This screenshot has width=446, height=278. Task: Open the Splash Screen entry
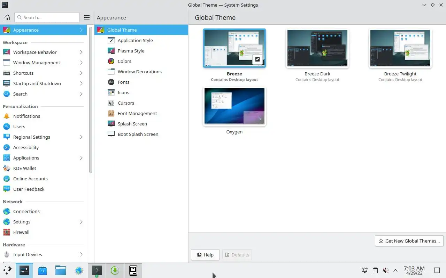[x=141, y=124]
